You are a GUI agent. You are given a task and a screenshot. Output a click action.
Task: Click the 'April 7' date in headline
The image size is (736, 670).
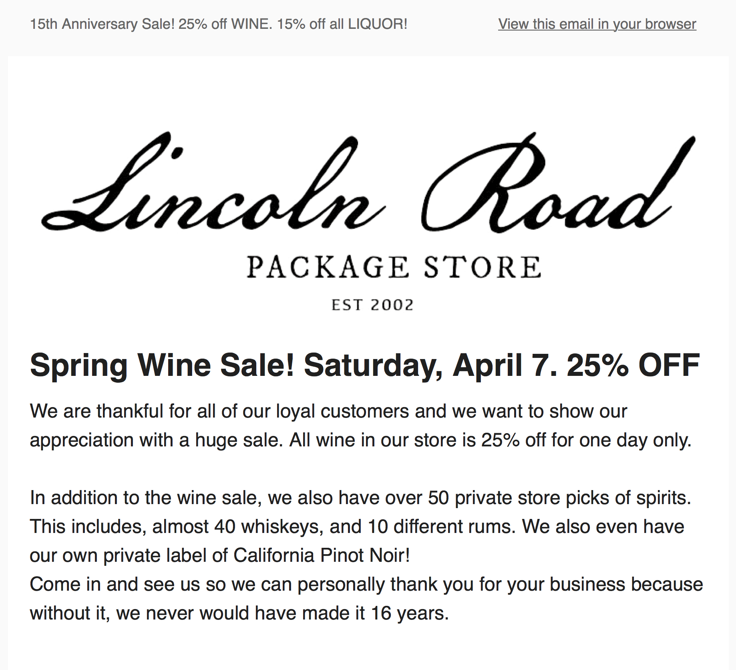tap(505, 365)
